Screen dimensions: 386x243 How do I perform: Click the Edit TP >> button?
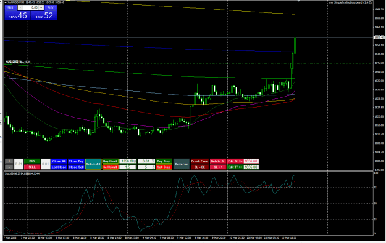[x=235, y=167]
